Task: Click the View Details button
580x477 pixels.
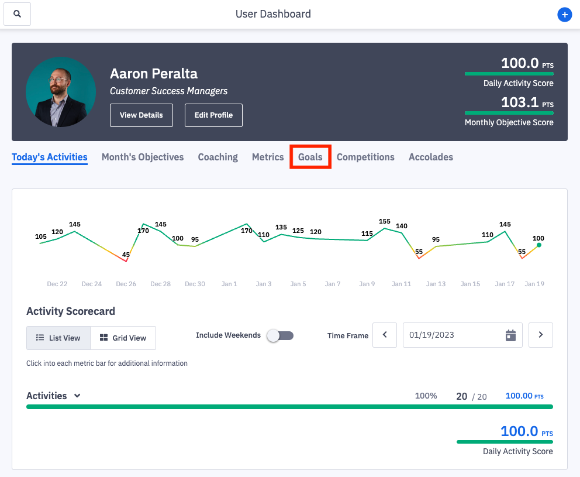Action: click(x=141, y=115)
